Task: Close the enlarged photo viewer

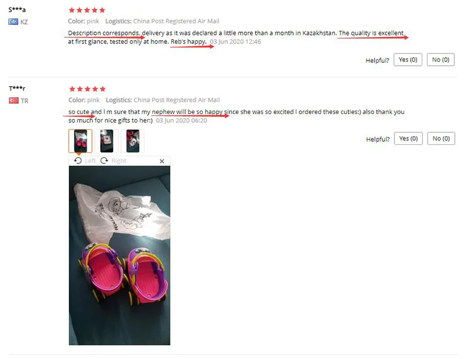Action: [x=162, y=161]
